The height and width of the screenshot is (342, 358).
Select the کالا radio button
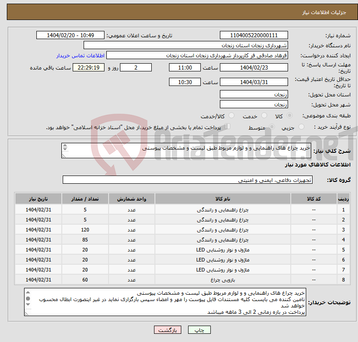[x=289, y=116]
